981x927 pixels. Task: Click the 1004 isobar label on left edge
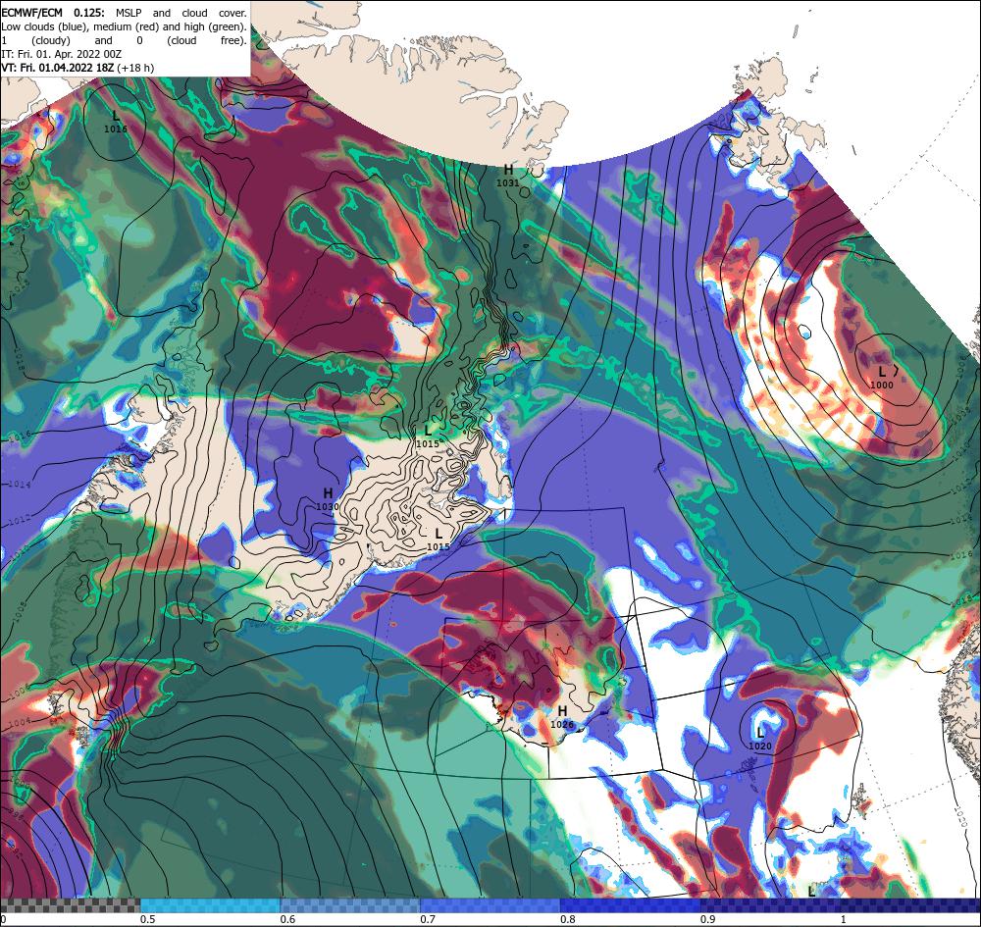(20, 724)
